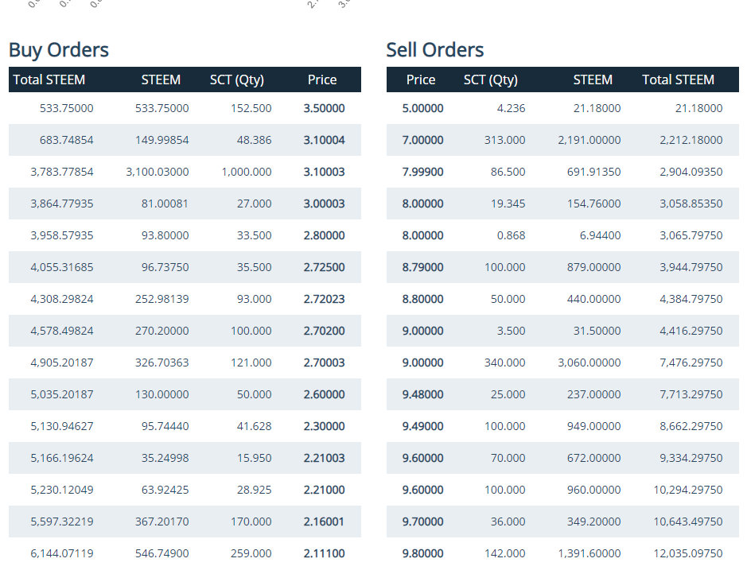Image resolution: width=747 pixels, height=570 pixels.
Task: Click STEEM value 3,060.00000
Action: pyautogui.click(x=589, y=363)
